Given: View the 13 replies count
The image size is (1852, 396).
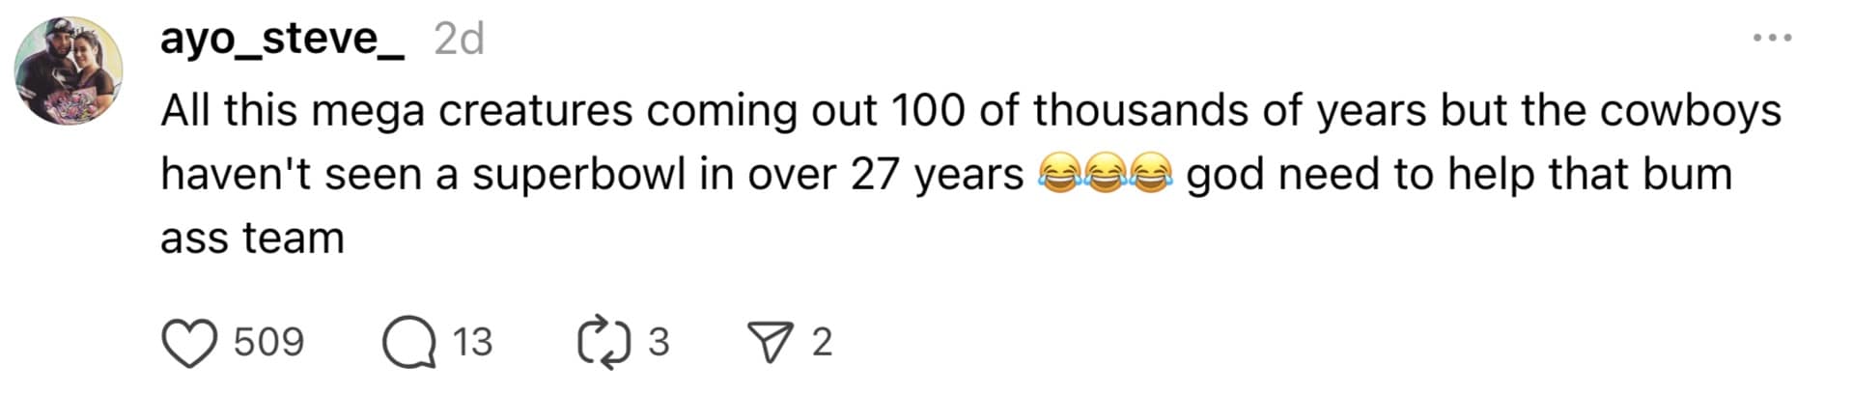Looking at the screenshot, I should (x=472, y=343).
